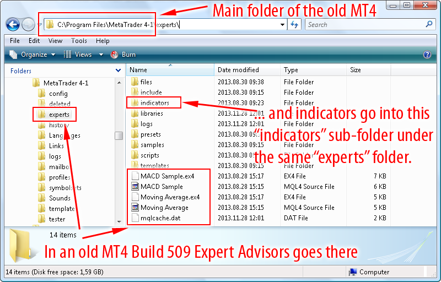This screenshot has height=282, width=441.
Task: Click the scripts folder icon
Action: 135,155
